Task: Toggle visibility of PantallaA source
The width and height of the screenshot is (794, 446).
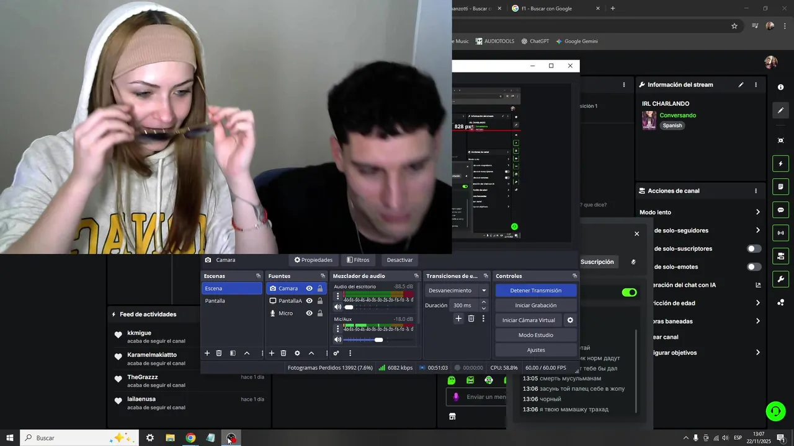Action: coord(309,301)
